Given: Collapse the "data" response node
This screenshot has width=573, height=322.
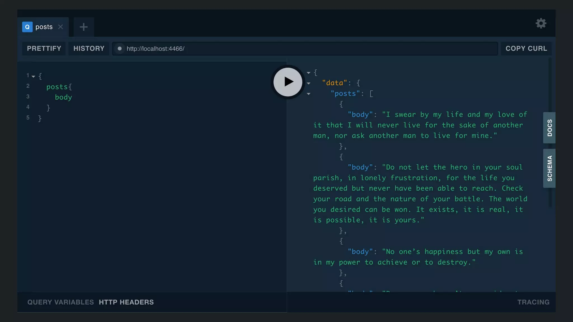Looking at the screenshot, I should point(308,83).
